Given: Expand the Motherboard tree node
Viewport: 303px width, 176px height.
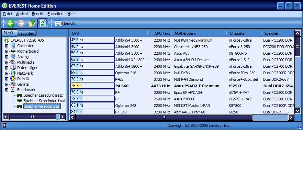Looking at the screenshot, I should pyautogui.click(x=7, y=51).
